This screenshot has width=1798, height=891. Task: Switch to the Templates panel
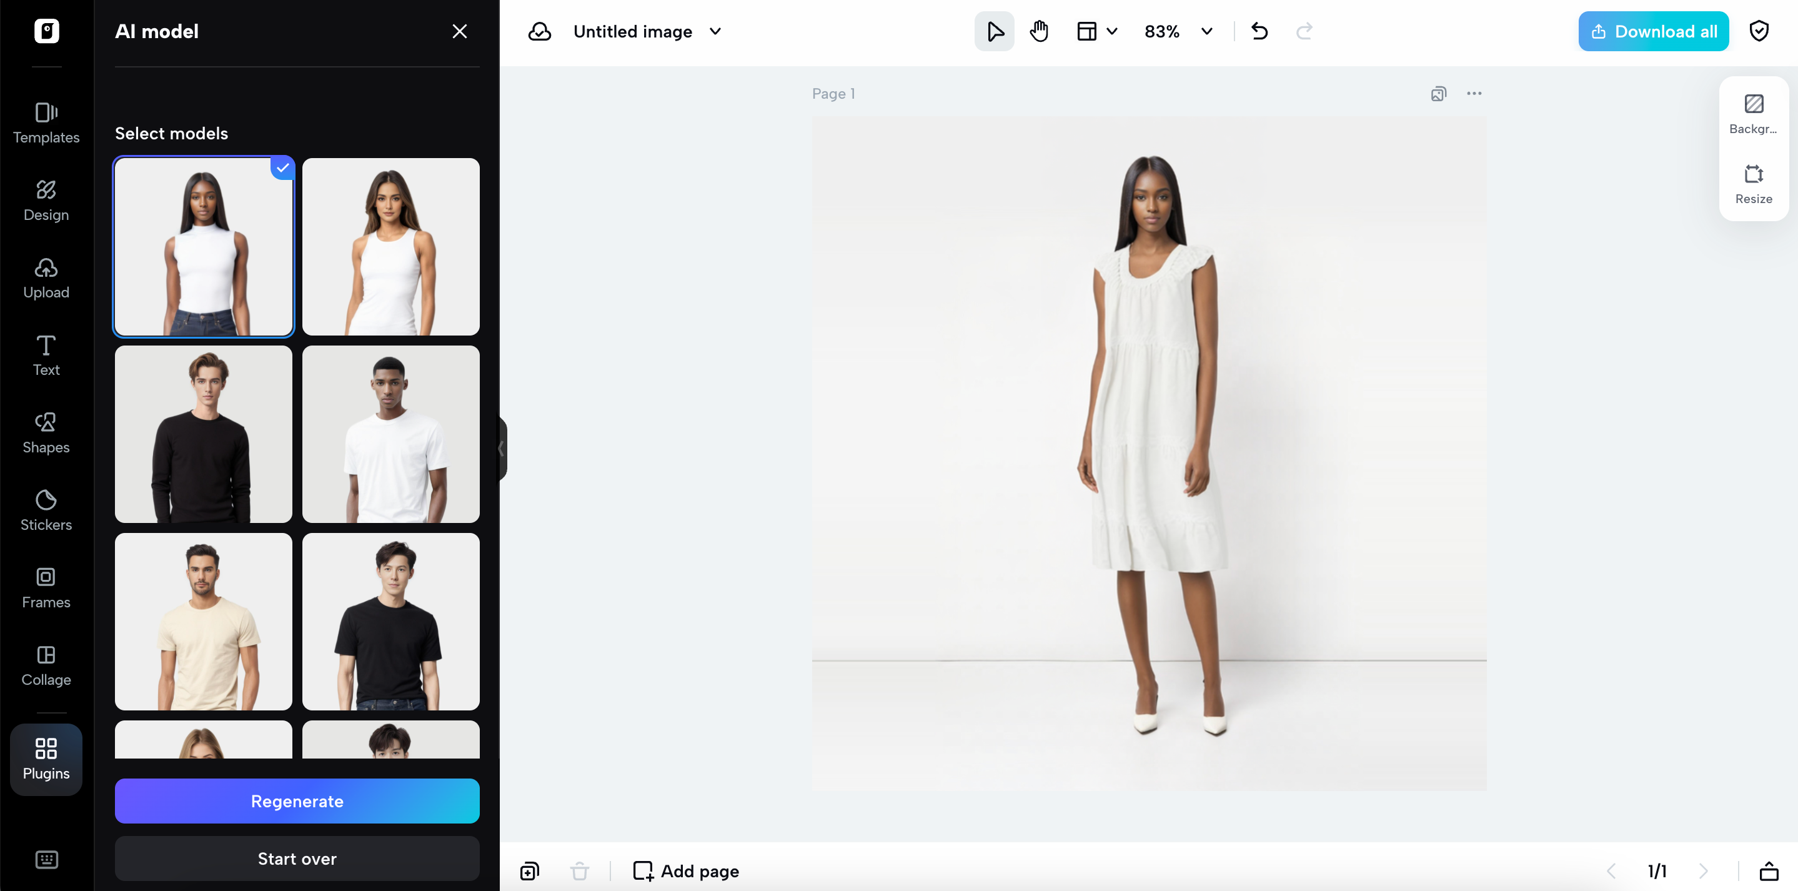coord(46,123)
